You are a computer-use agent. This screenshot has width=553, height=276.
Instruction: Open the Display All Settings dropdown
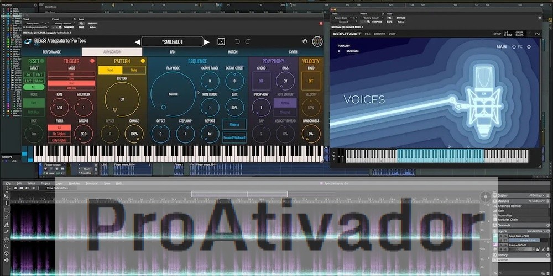coord(537,195)
